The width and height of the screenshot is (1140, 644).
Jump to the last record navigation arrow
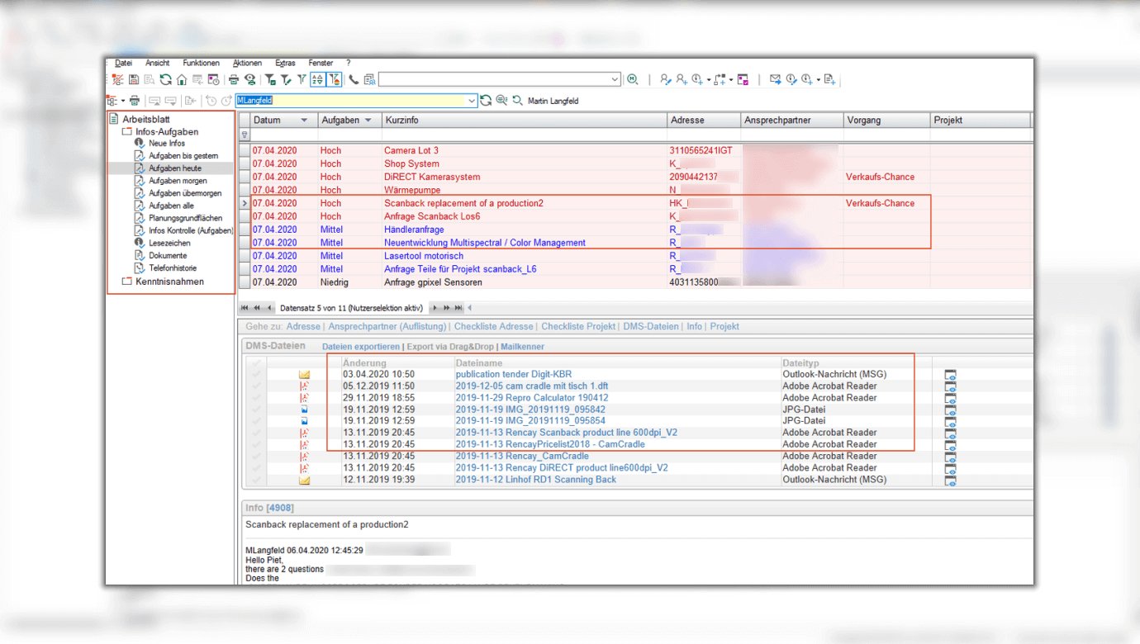tap(458, 308)
